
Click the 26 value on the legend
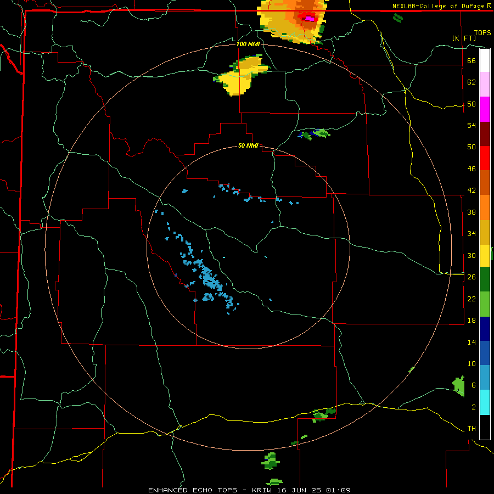pos(471,277)
